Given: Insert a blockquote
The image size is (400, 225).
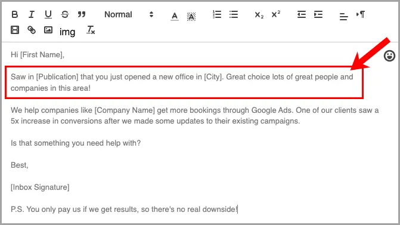Looking at the screenshot, I should (82, 14).
